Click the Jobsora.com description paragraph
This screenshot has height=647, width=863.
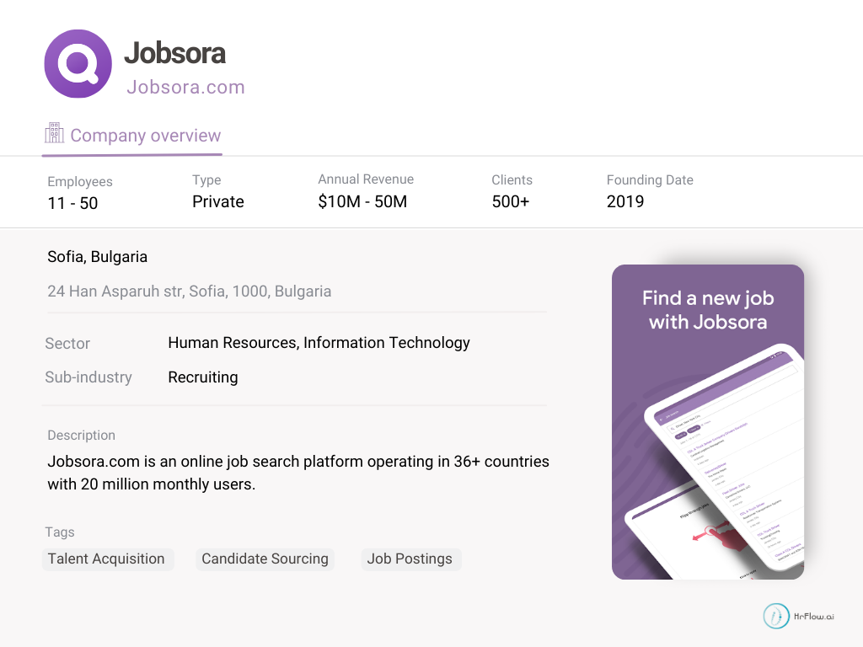(297, 473)
